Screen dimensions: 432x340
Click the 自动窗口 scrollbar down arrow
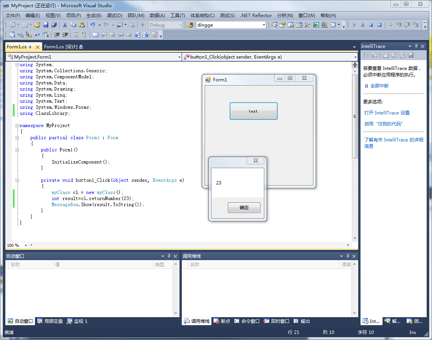pos(176,313)
